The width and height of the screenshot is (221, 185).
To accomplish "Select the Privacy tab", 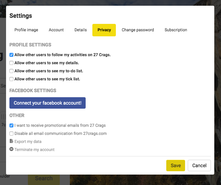I will coord(104,30).
